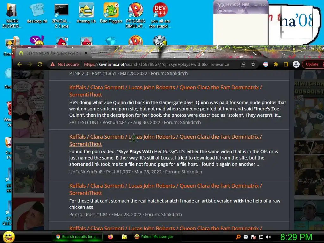This screenshot has width=324, height=243.
Task: Open the Bad Piggies desktop icon
Action: pyautogui.click(x=111, y=13)
